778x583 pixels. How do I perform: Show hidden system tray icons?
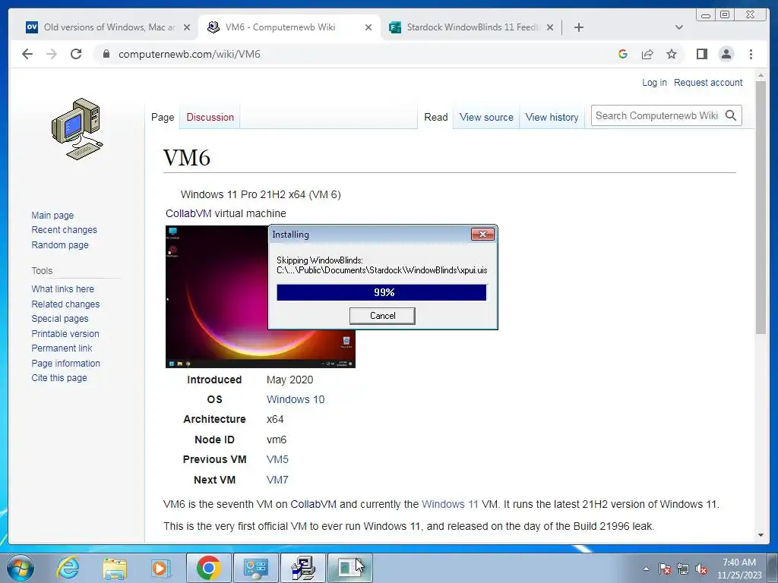[646, 569]
